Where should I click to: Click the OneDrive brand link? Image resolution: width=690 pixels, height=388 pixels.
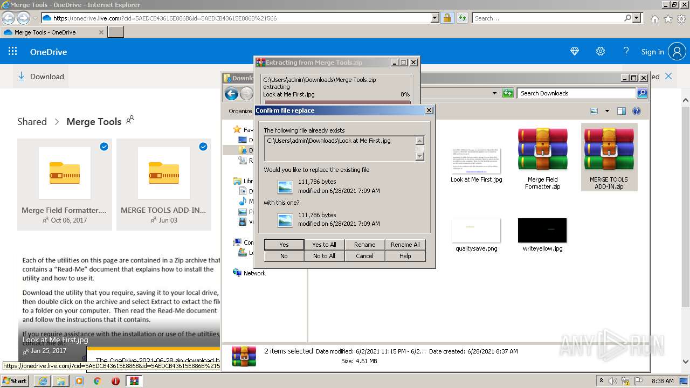tap(49, 52)
